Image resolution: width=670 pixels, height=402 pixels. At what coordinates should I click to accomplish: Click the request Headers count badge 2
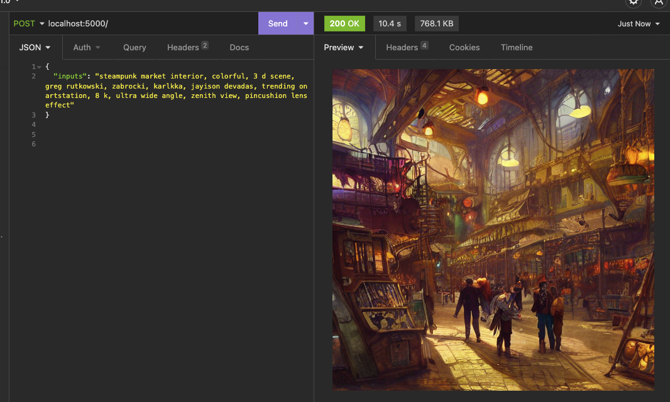pos(205,45)
